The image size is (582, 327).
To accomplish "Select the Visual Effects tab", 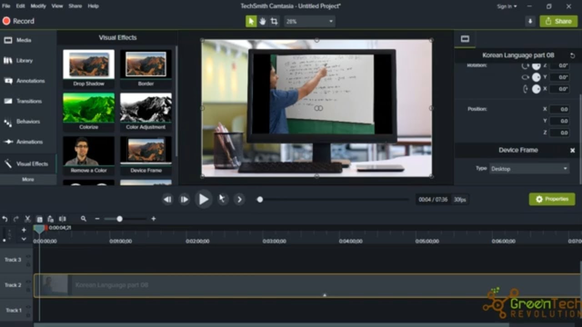I will coord(28,163).
